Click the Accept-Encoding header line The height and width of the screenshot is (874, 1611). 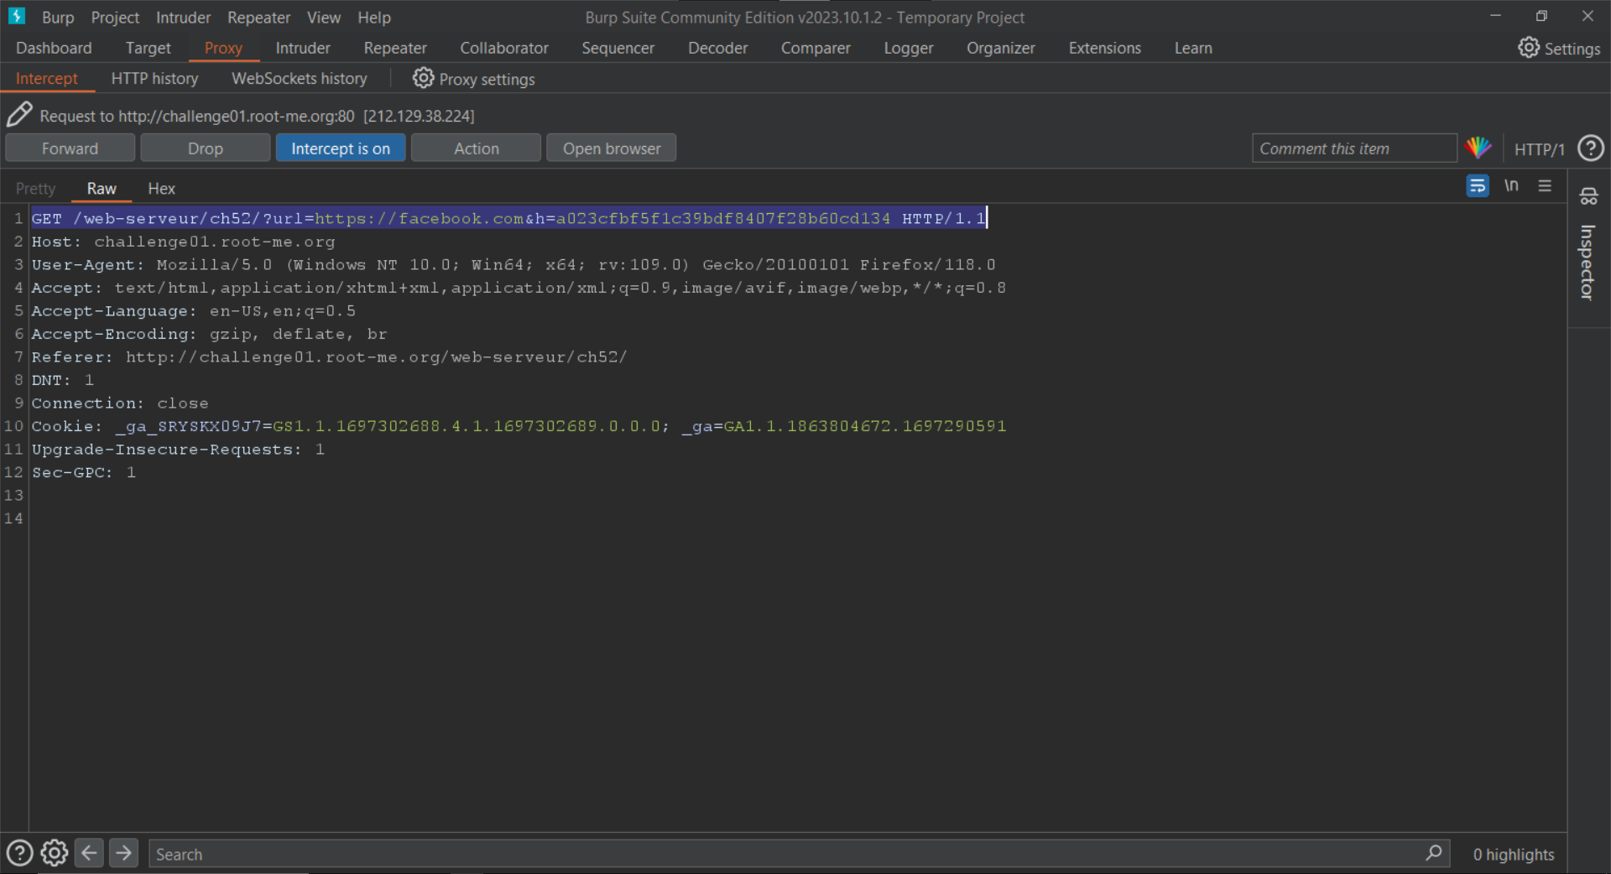tap(209, 334)
